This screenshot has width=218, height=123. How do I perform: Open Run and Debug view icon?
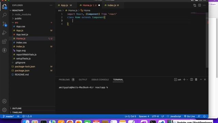pyautogui.click(x=4, y=33)
